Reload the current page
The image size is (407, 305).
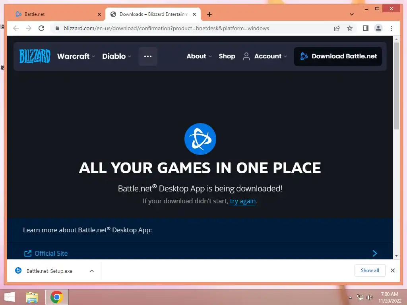tap(41, 28)
